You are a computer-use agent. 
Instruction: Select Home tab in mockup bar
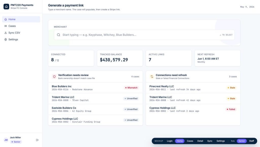180,141
